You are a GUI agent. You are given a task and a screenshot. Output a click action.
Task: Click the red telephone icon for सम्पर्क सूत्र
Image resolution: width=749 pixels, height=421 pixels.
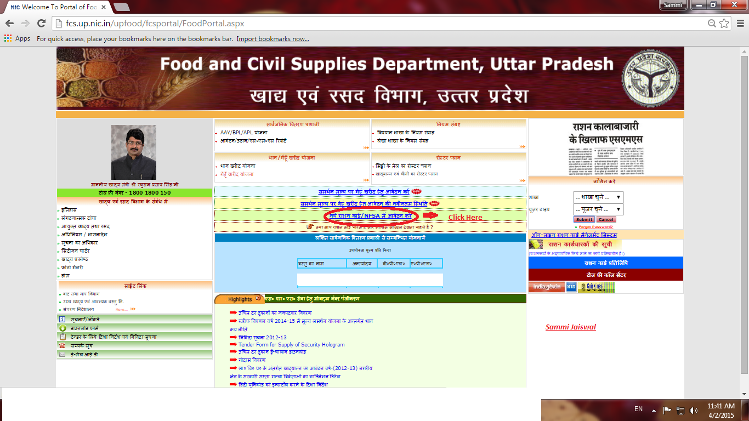63,345
